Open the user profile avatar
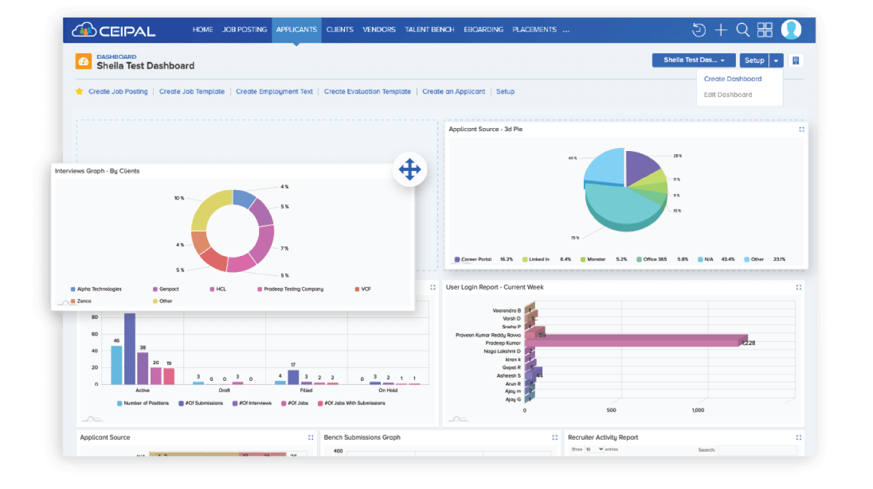 coord(791,30)
